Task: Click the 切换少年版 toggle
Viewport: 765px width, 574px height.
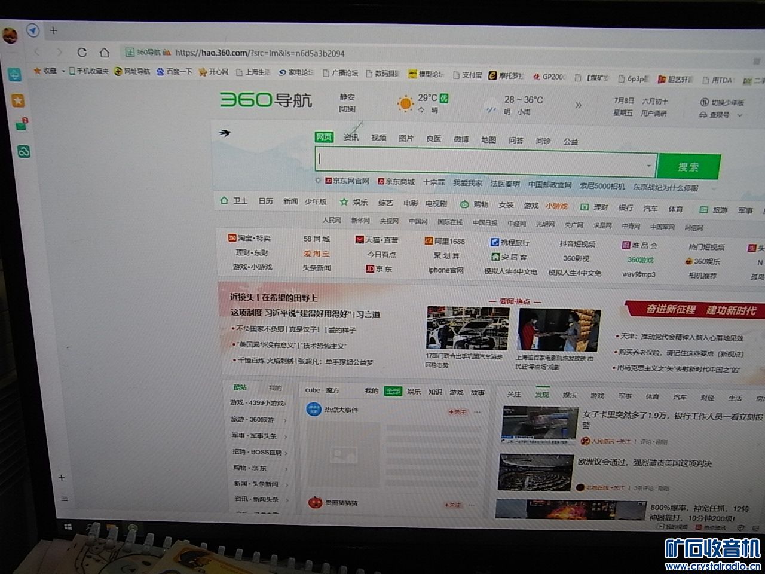Action: 722,102
